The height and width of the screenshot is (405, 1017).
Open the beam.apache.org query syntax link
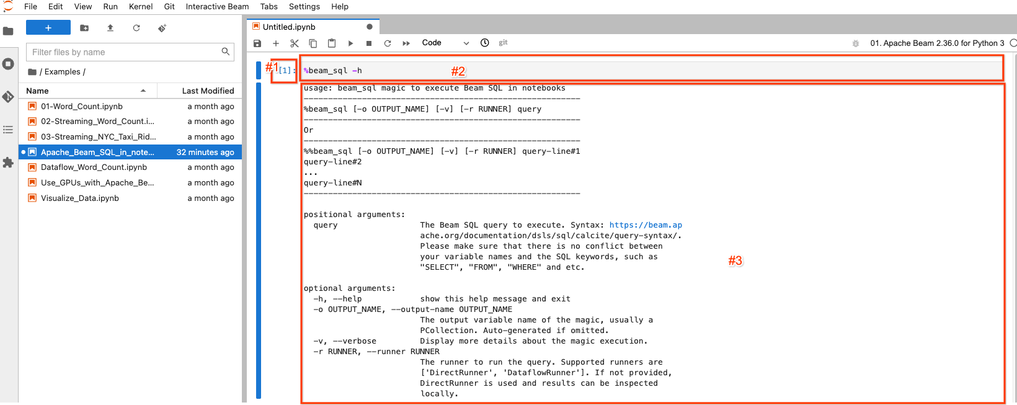click(x=645, y=225)
